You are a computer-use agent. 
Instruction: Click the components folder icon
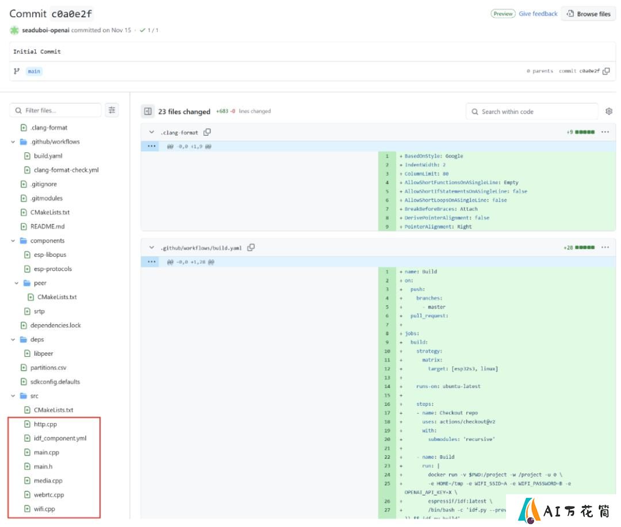tap(24, 241)
